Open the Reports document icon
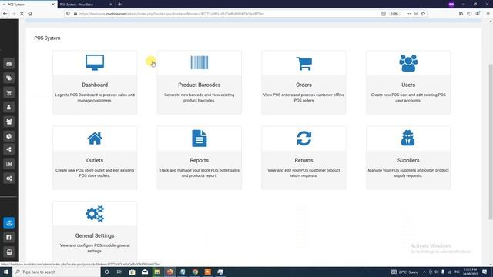This screenshot has height=277, width=493. (200, 138)
